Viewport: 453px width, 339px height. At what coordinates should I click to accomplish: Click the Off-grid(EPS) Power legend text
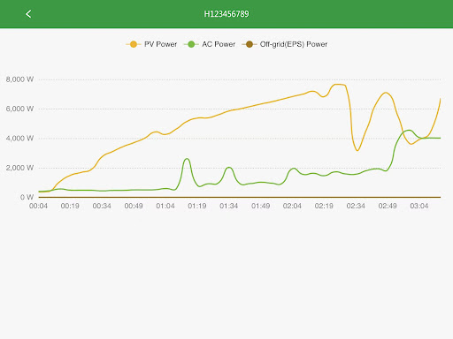click(294, 44)
